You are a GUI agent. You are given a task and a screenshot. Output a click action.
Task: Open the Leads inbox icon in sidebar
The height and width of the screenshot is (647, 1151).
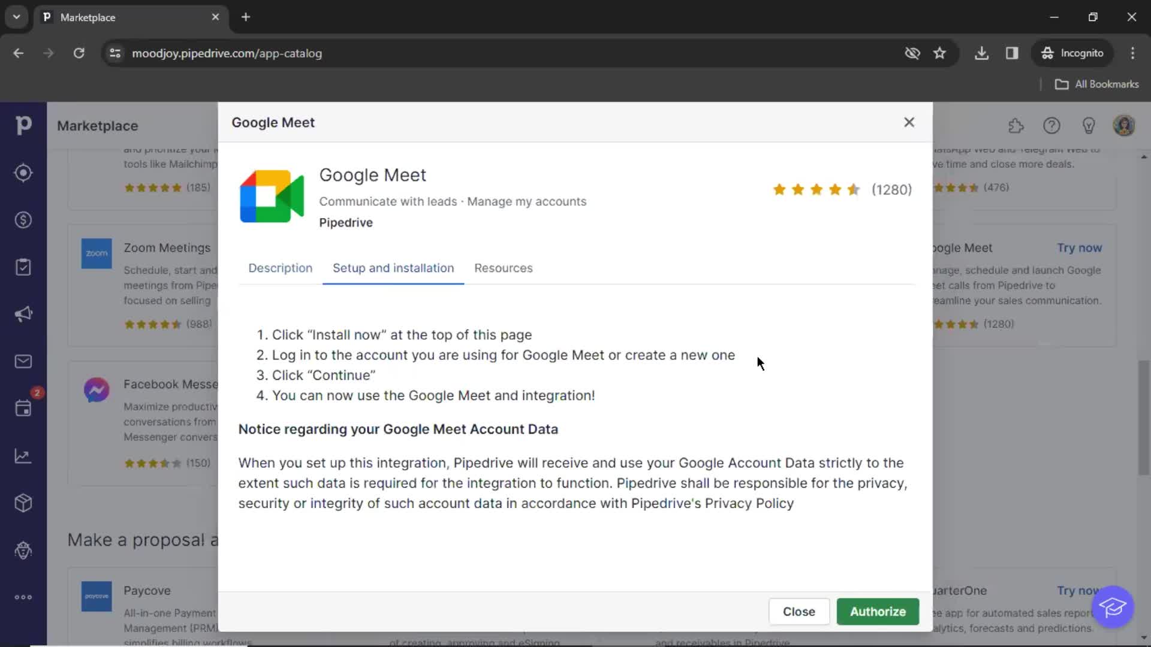pos(23,173)
